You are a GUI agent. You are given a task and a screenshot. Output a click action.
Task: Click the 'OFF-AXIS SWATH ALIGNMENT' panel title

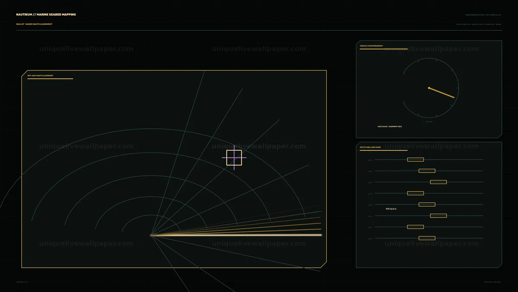(x=41, y=76)
